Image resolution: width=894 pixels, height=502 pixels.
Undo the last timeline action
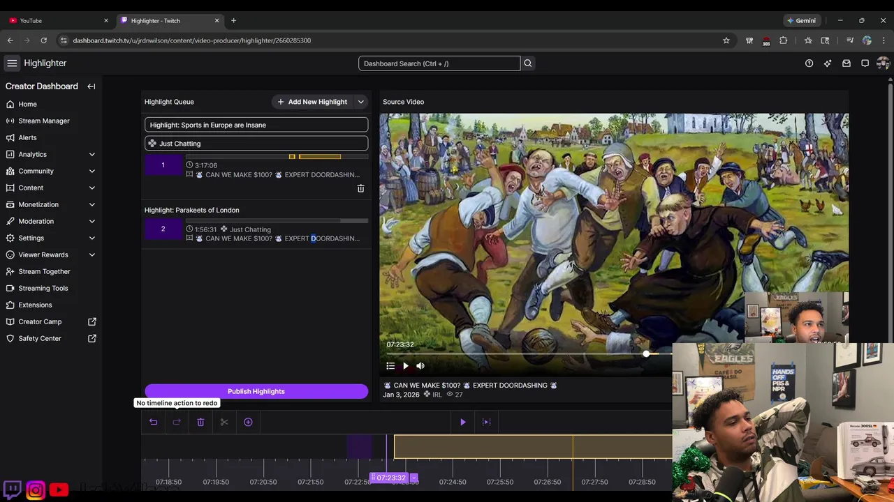154,422
